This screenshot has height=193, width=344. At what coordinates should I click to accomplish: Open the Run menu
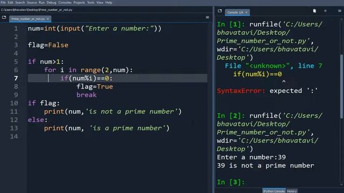point(42,2)
